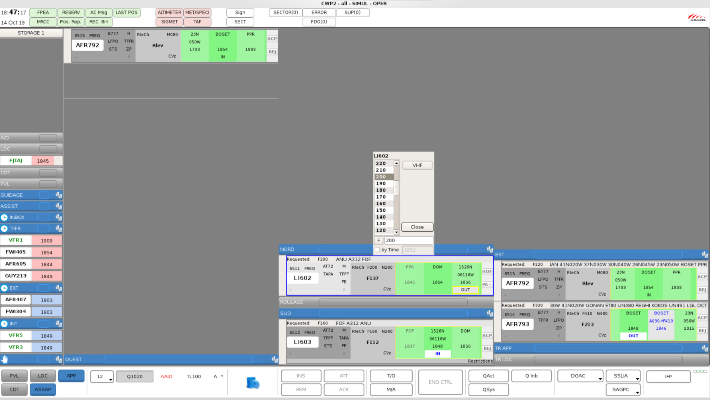Click REJ on LI603 strip
This screenshot has width=710, height=400.
[487, 349]
